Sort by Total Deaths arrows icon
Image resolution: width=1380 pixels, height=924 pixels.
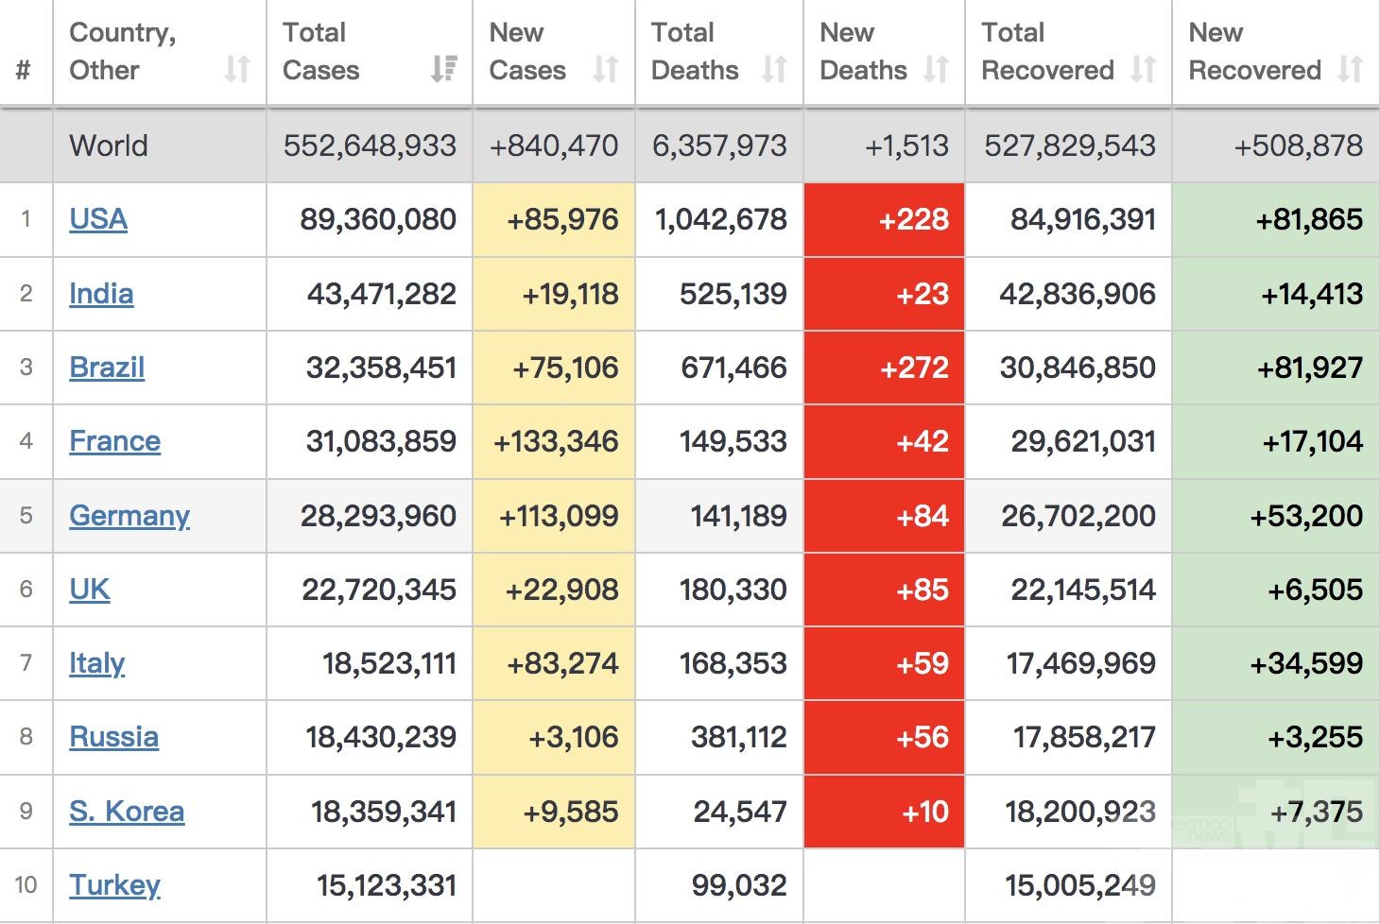click(774, 69)
